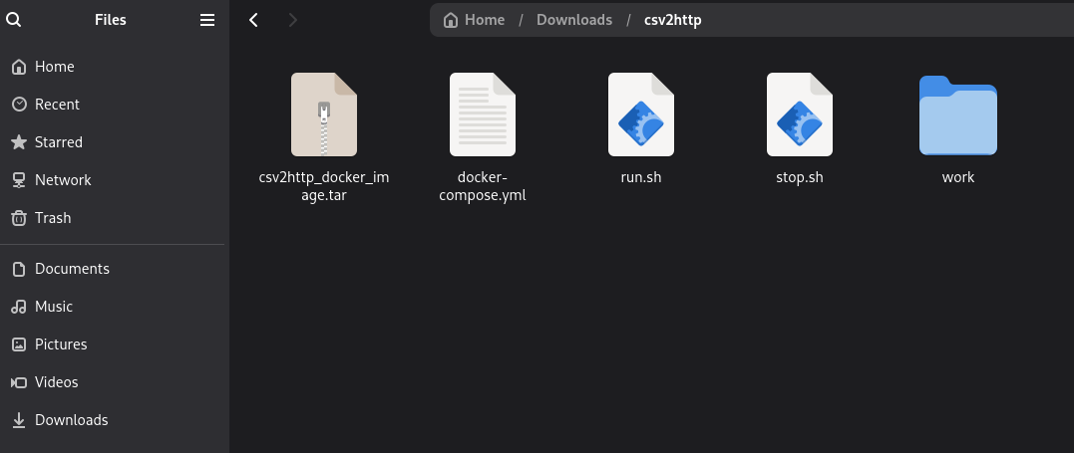The width and height of the screenshot is (1074, 453).
Task: Select the docker-compose.yml document icon
Action: tap(483, 114)
